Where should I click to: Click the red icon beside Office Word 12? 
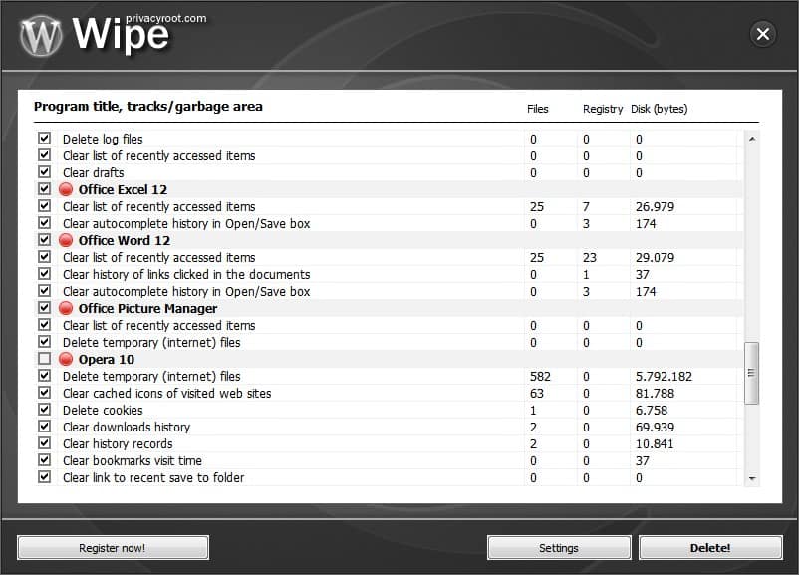click(x=66, y=240)
